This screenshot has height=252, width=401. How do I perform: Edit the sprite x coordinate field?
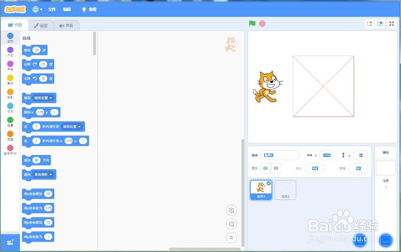(327, 155)
